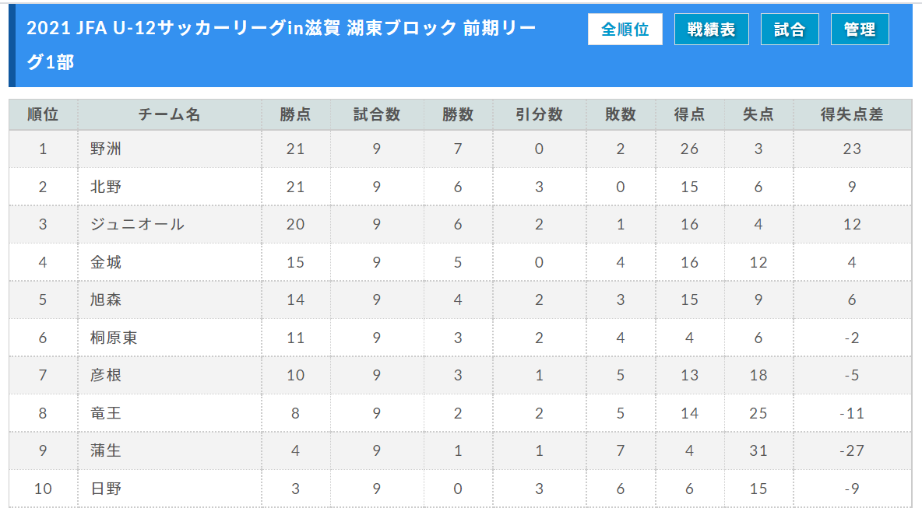Screen dimensions: 922x515
Task: Open the 試合 tab
Action: click(790, 30)
